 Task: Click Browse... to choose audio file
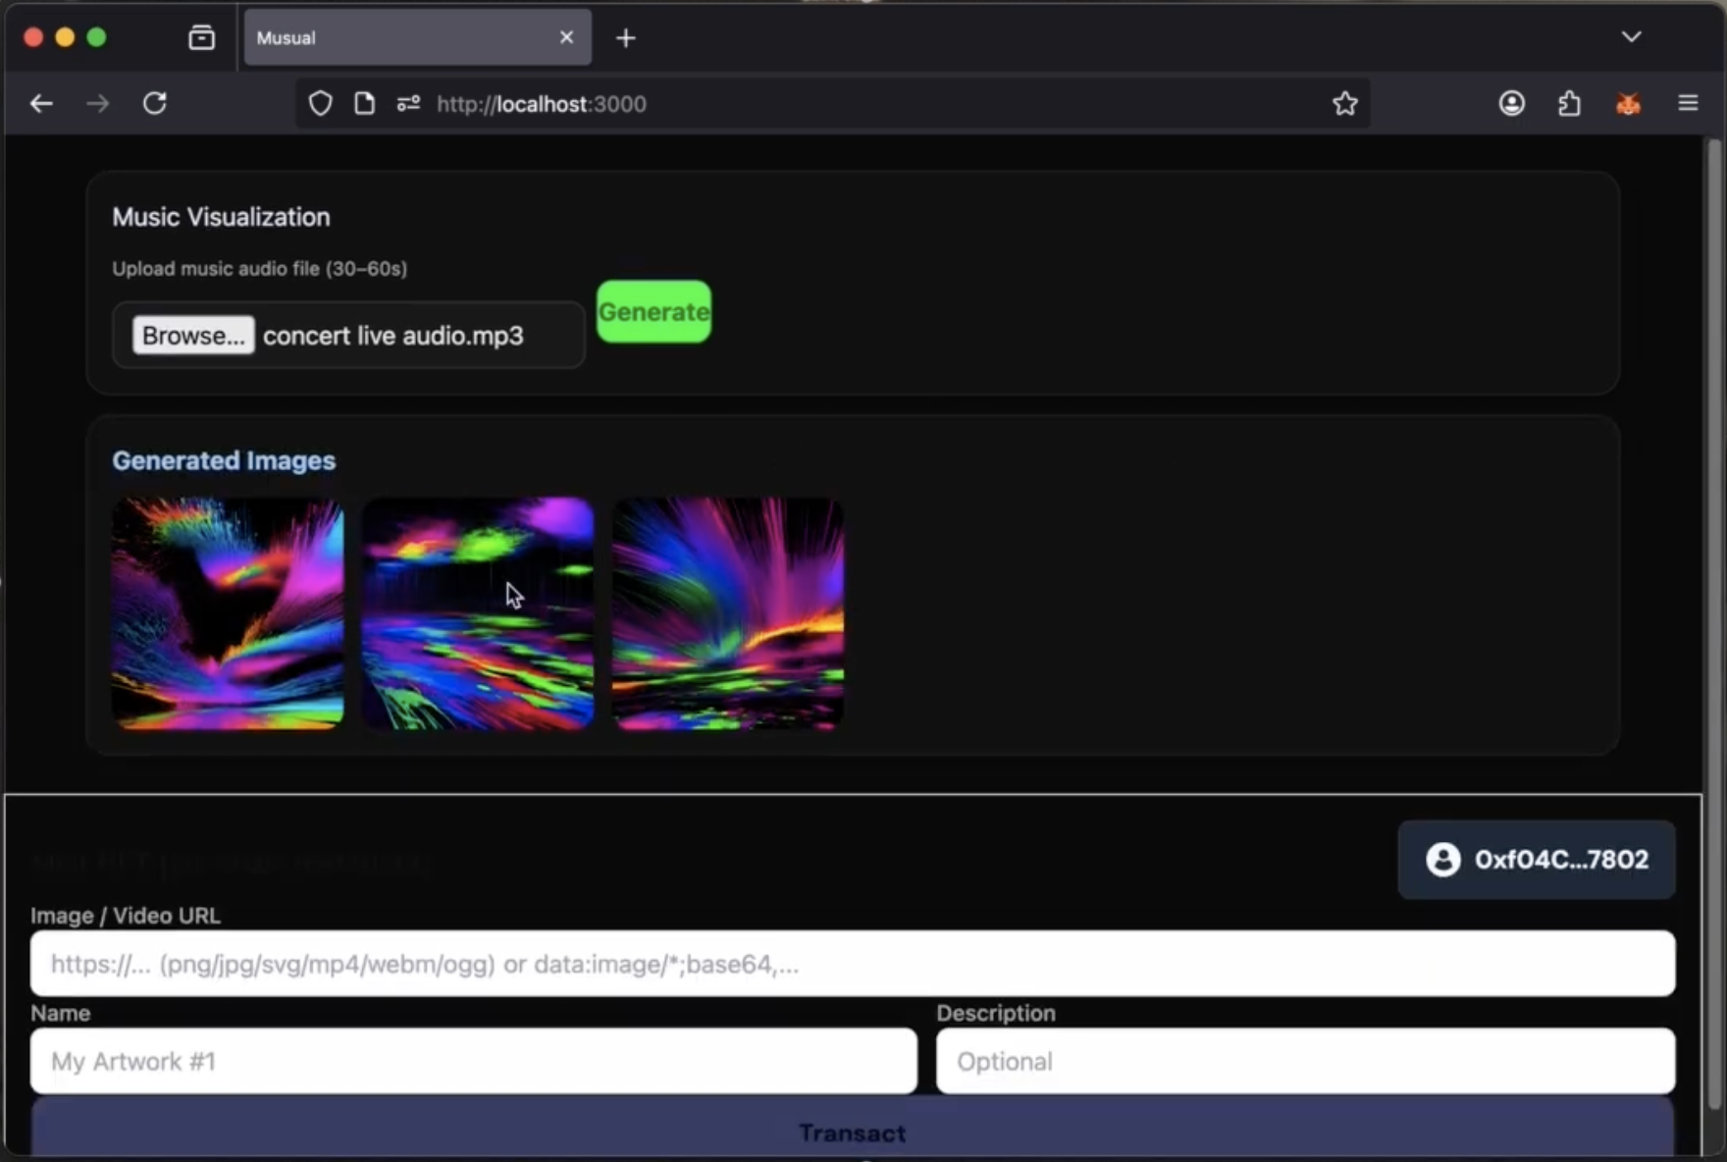coord(193,336)
